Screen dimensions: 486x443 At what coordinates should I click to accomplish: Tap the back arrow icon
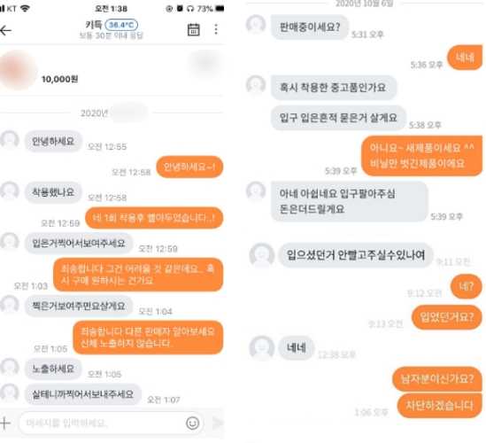point(6,30)
